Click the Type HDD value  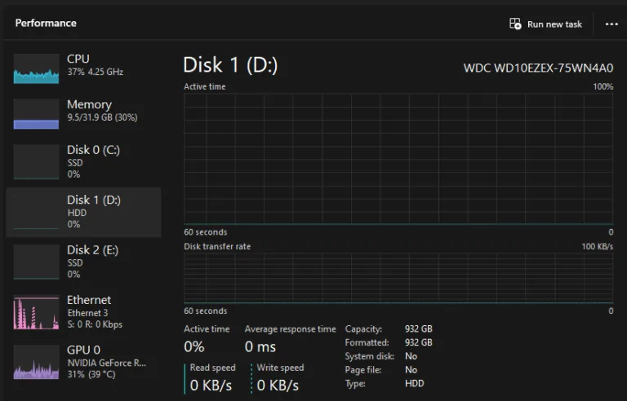coord(414,383)
